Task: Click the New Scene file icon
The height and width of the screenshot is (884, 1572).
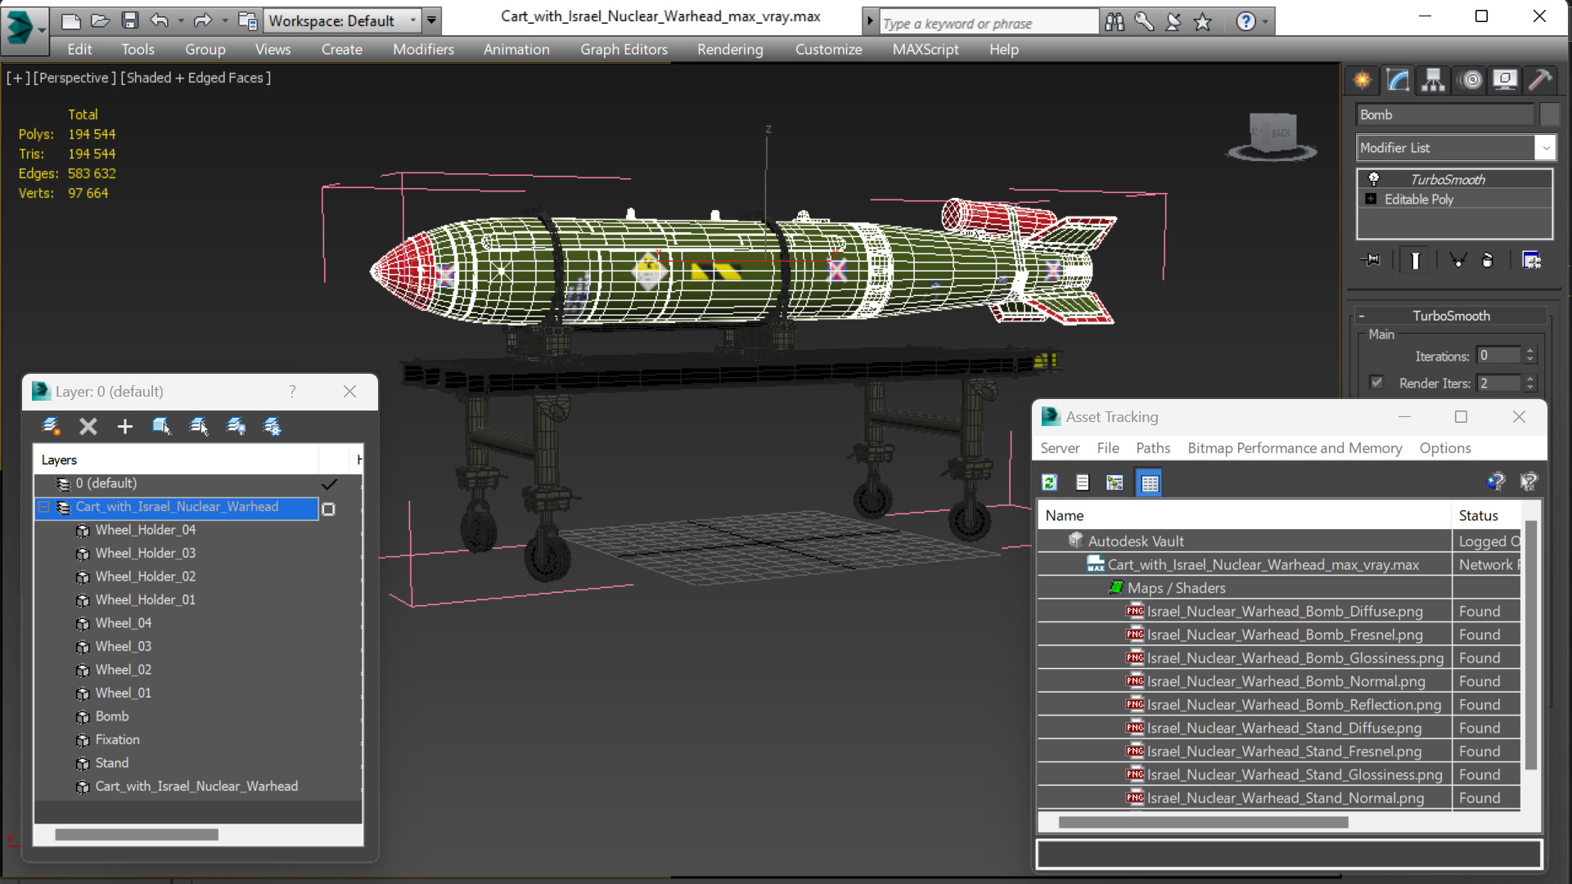Action: pos(71,20)
